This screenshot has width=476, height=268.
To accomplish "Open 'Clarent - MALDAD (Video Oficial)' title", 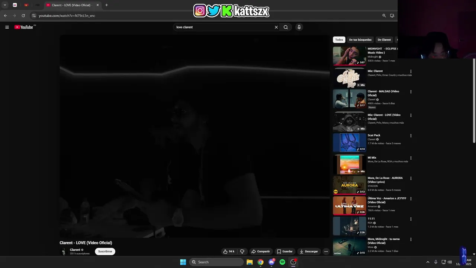I will (383, 93).
